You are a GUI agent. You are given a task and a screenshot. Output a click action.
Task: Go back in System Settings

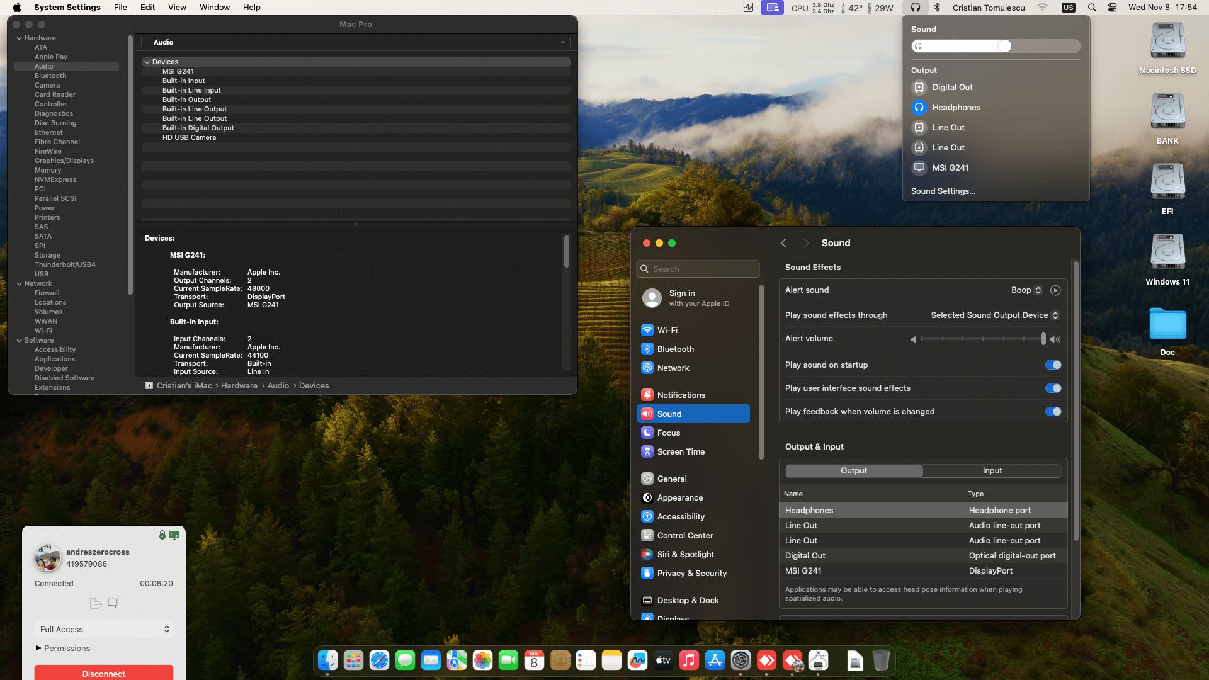click(783, 243)
